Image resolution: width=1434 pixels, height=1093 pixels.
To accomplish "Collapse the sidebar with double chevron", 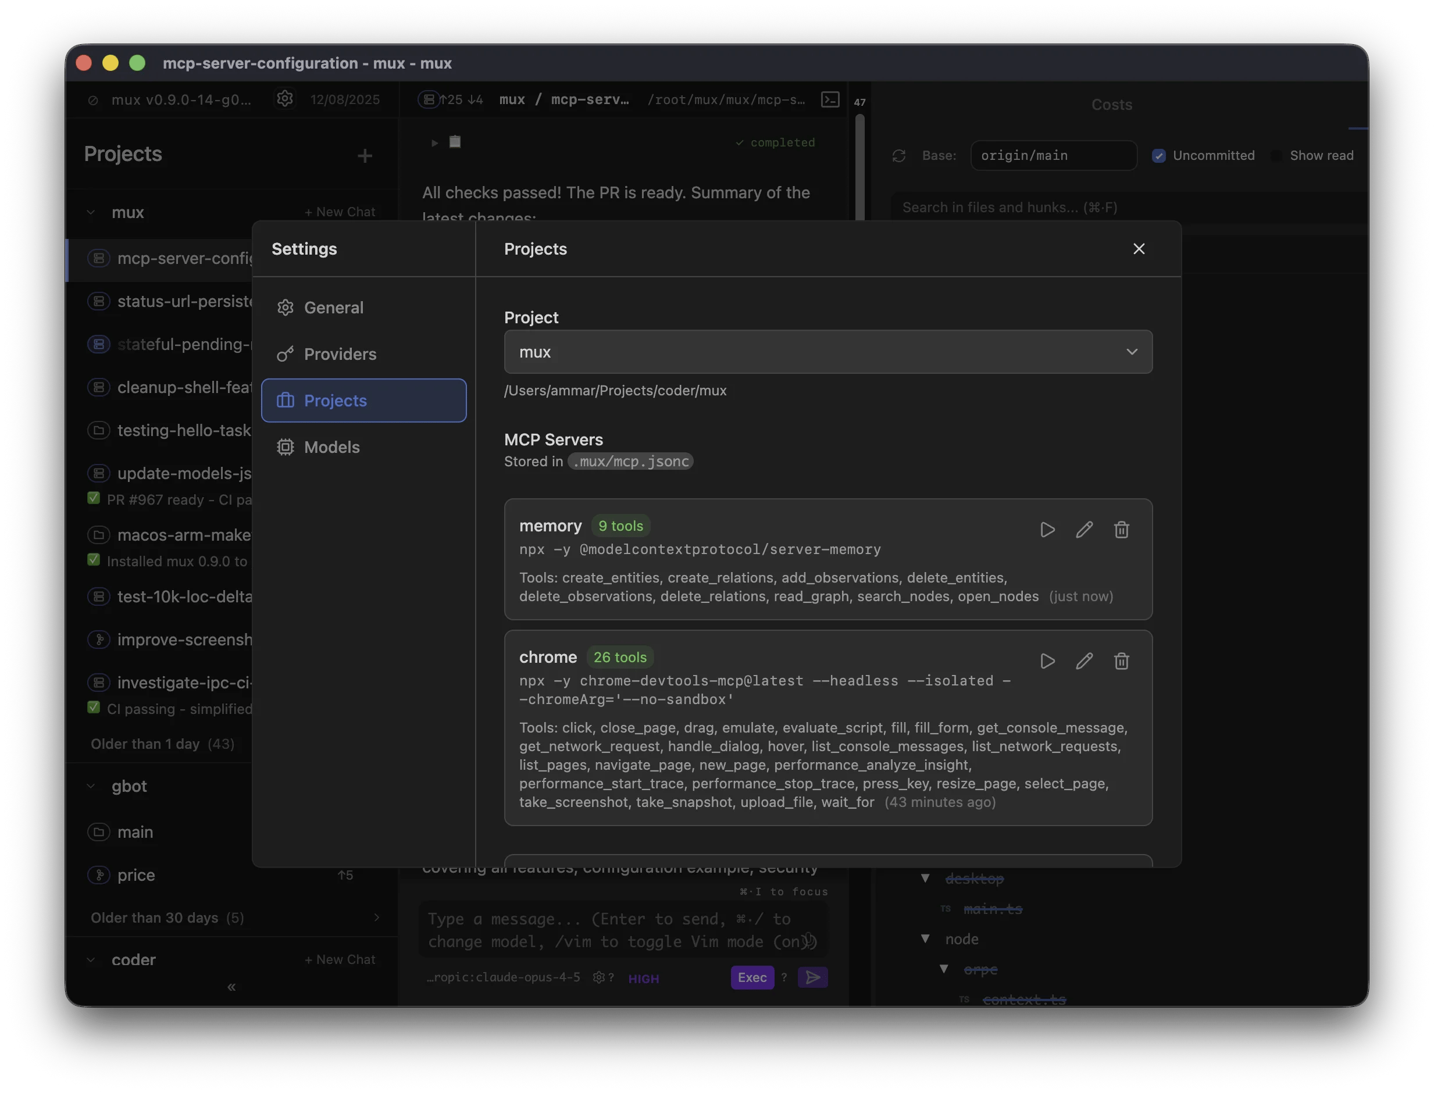I will click(231, 988).
